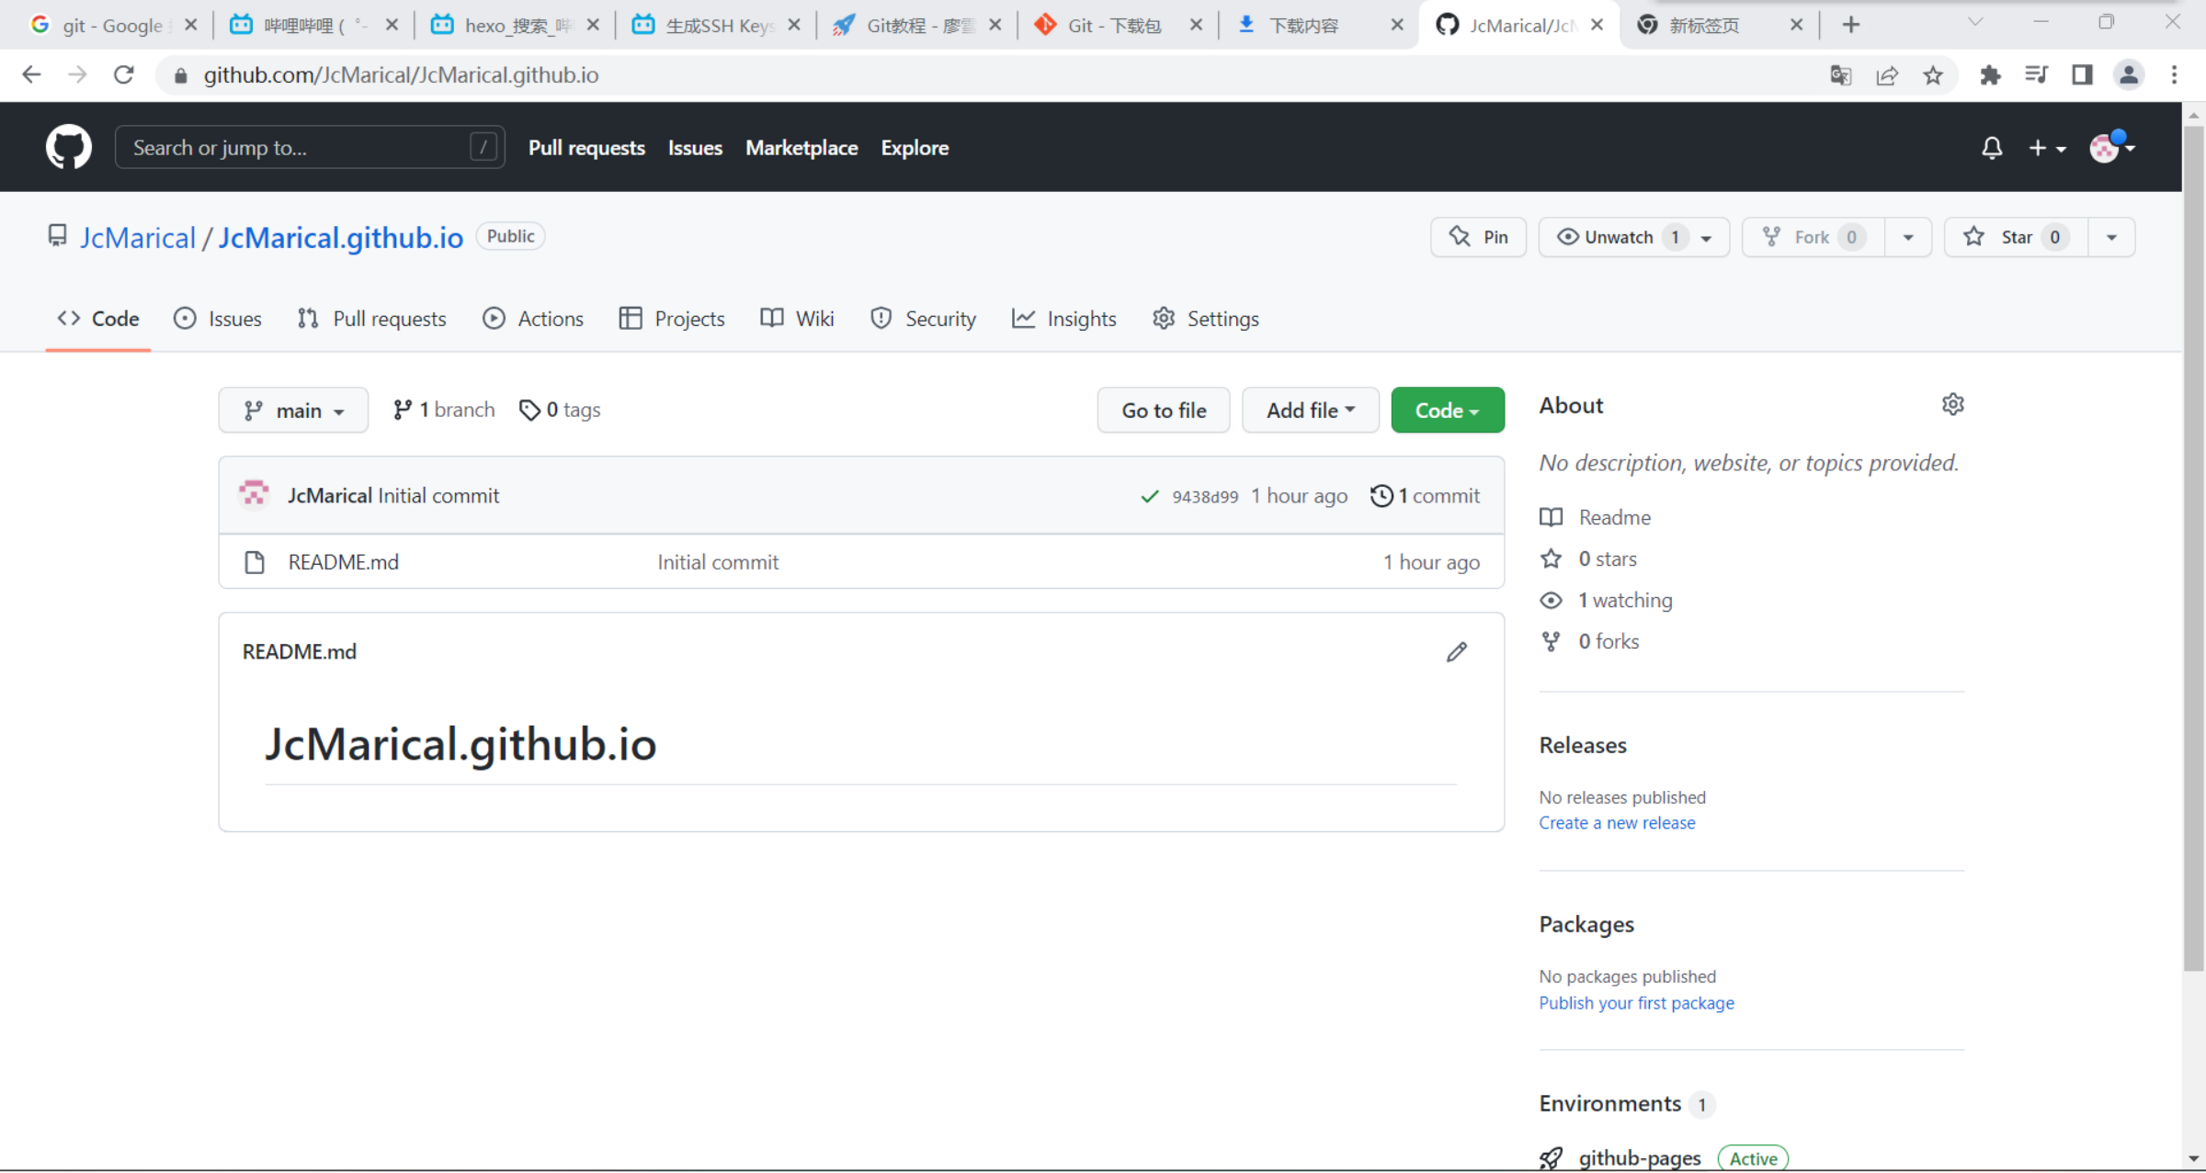Image resolution: width=2206 pixels, height=1173 pixels.
Task: Open the Chrome extensions puzzle icon
Action: [1990, 75]
